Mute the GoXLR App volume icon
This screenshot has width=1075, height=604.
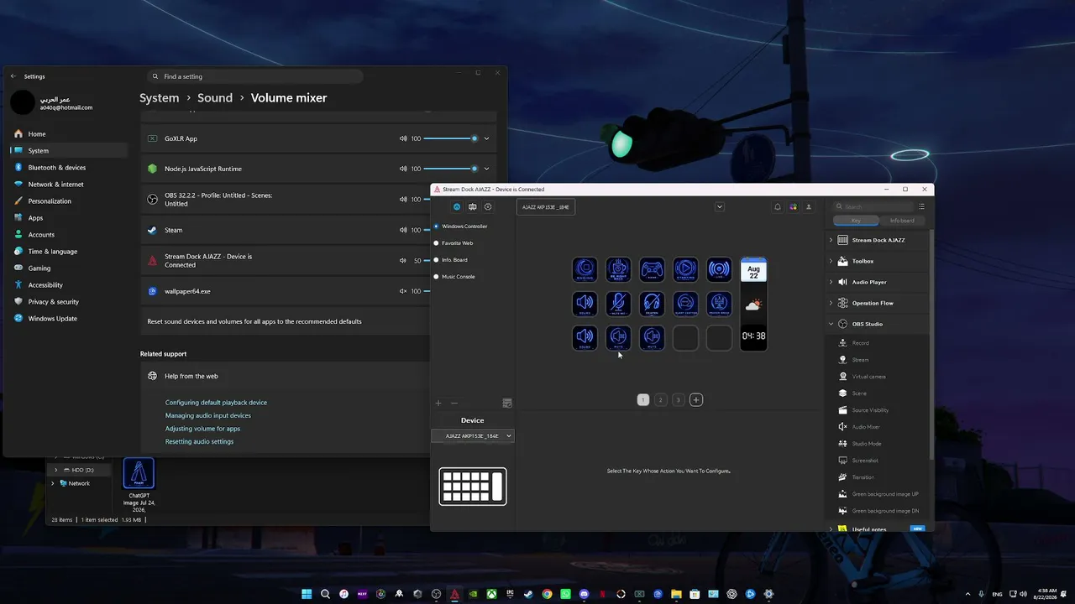pos(403,138)
